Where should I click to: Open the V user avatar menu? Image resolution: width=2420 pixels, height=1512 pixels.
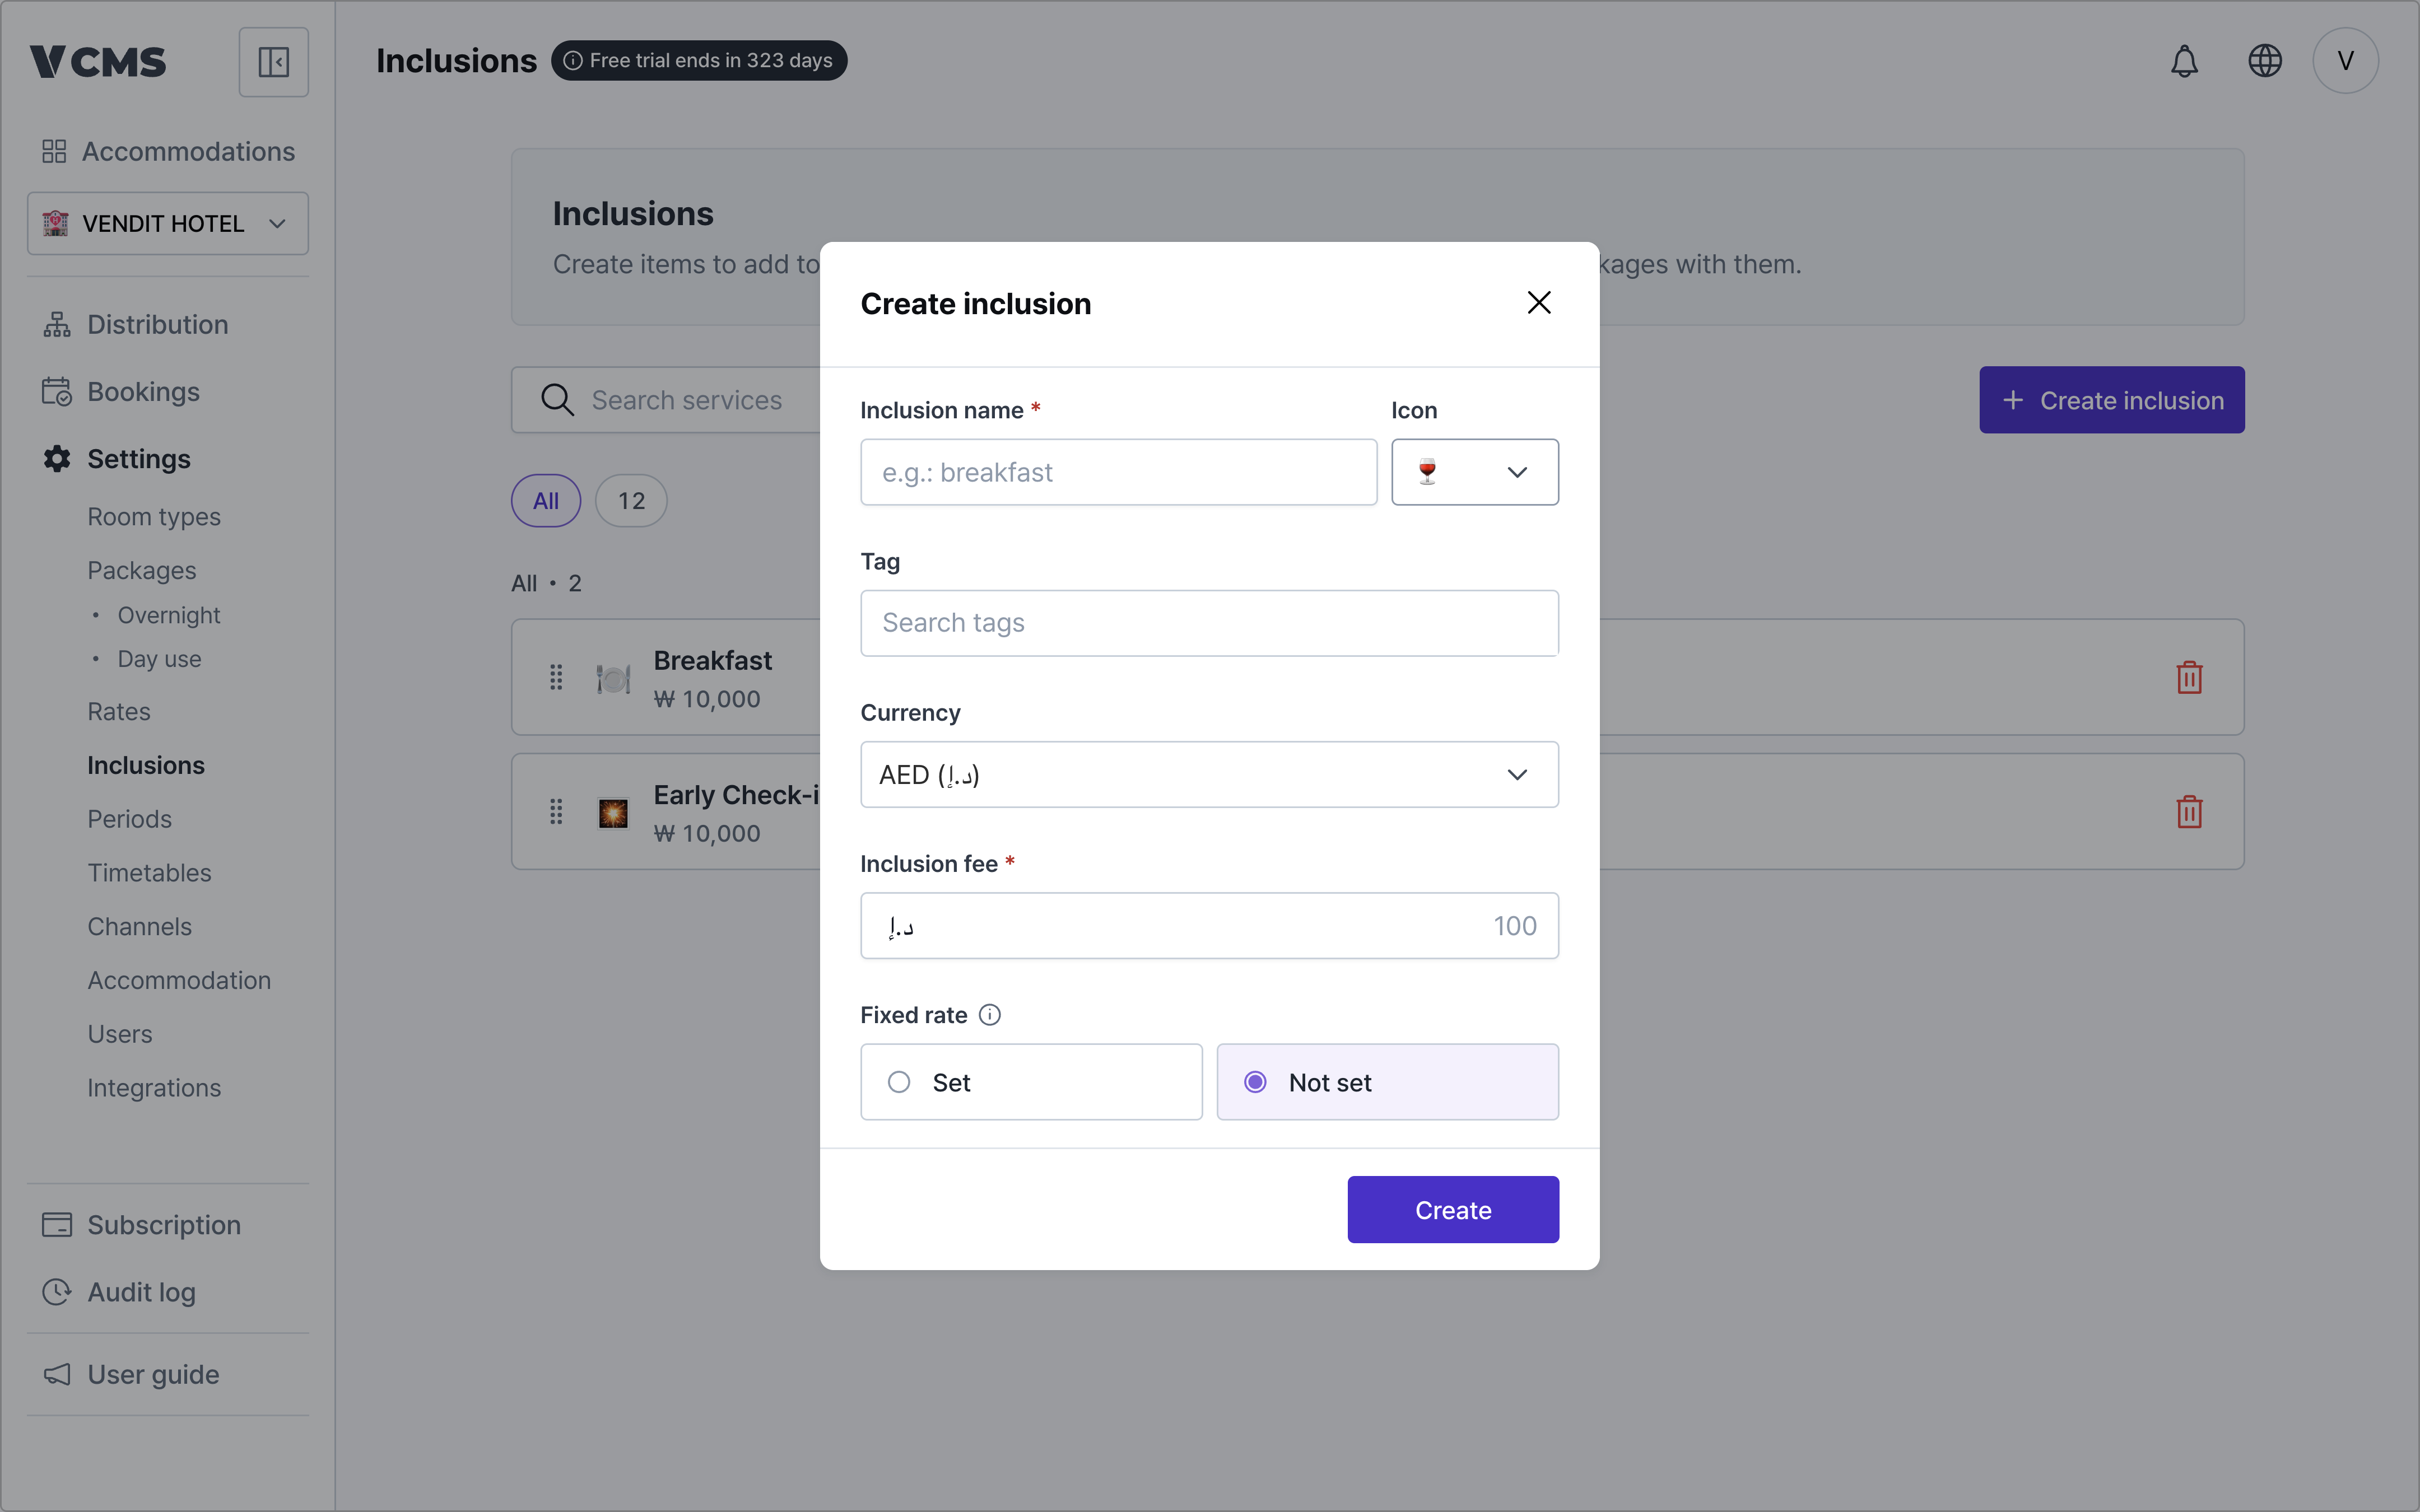coord(2345,61)
